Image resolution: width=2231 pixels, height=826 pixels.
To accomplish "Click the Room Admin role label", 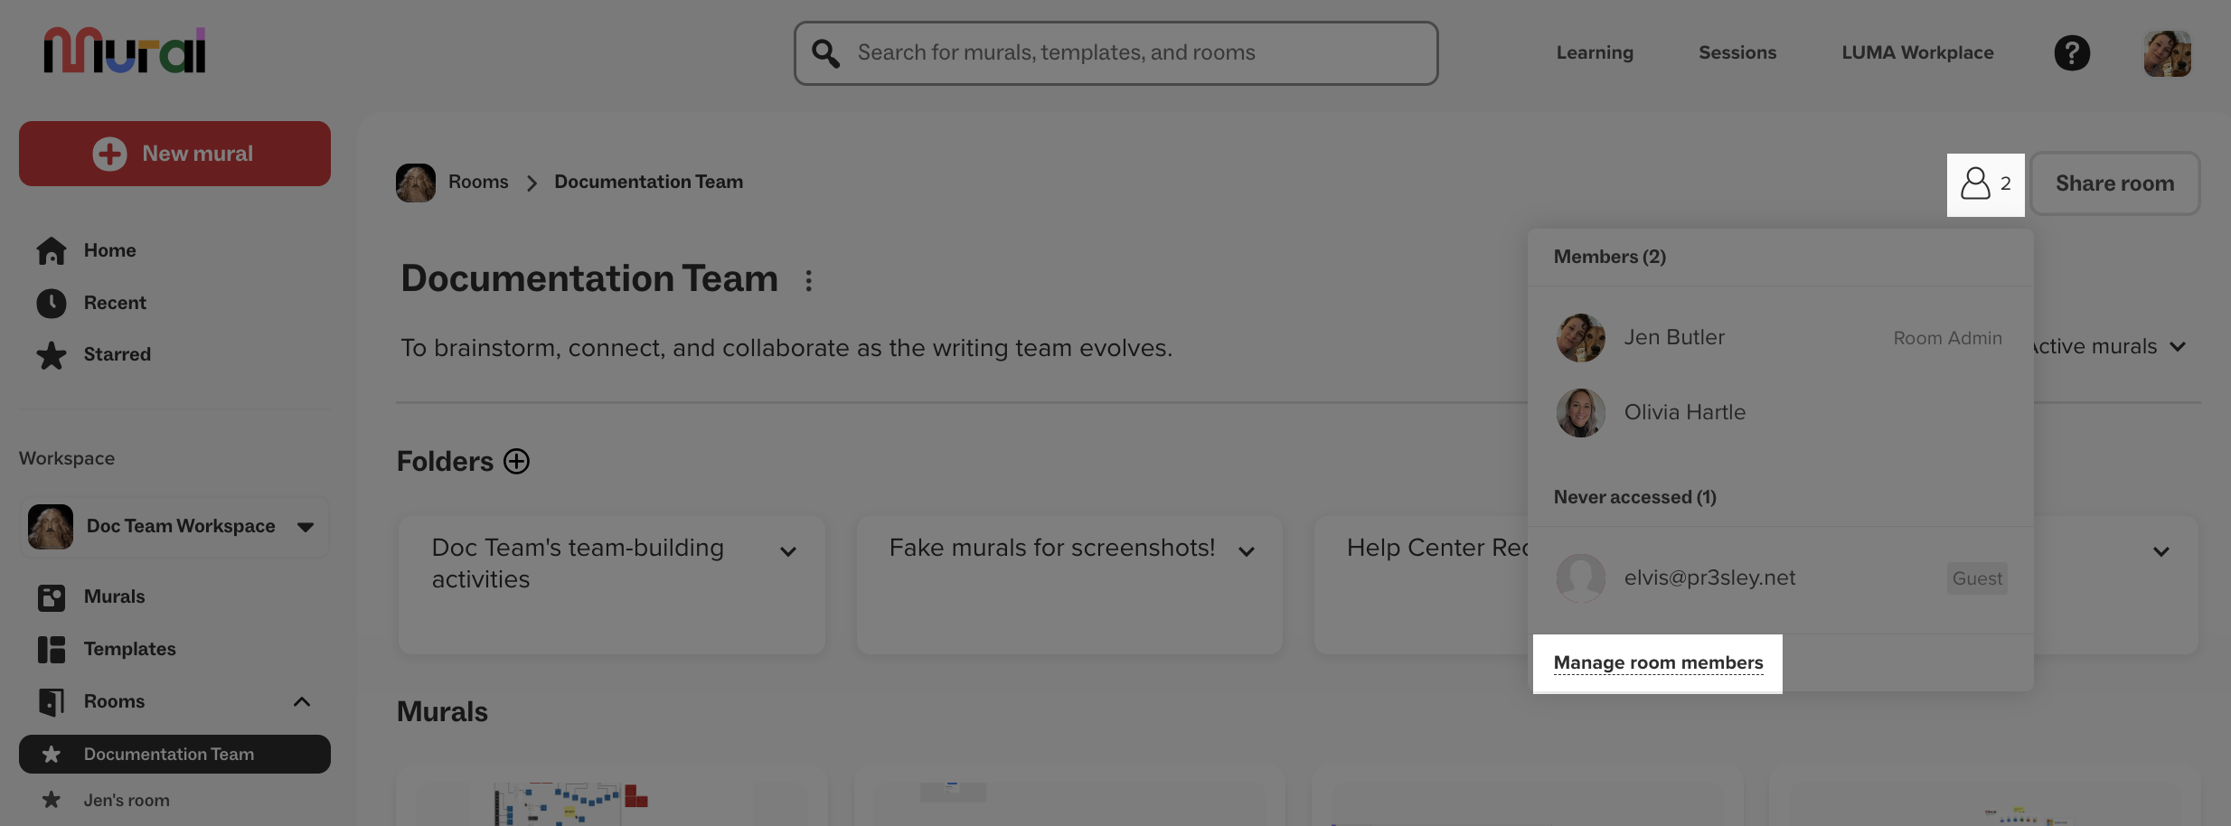I will pyautogui.click(x=1947, y=338).
